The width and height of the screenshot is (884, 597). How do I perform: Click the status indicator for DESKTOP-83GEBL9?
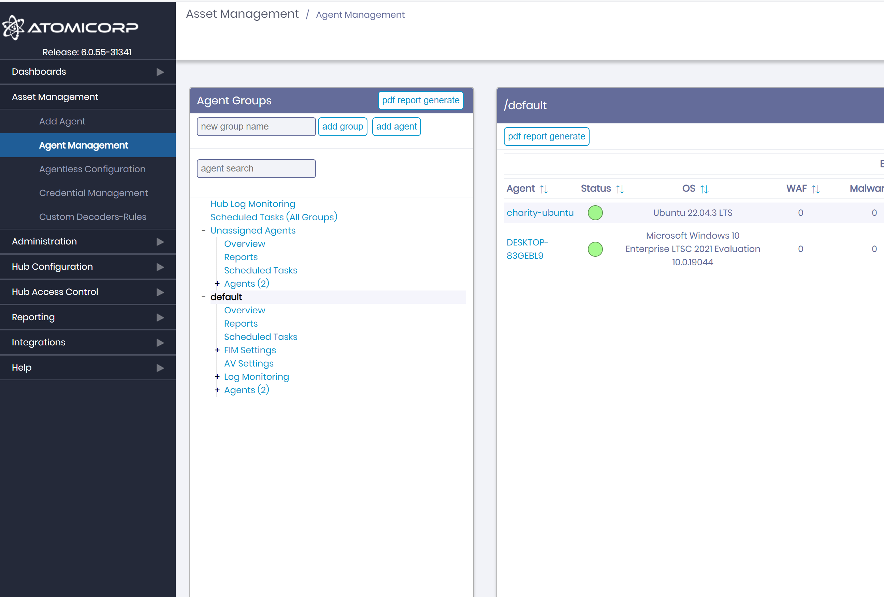click(595, 249)
